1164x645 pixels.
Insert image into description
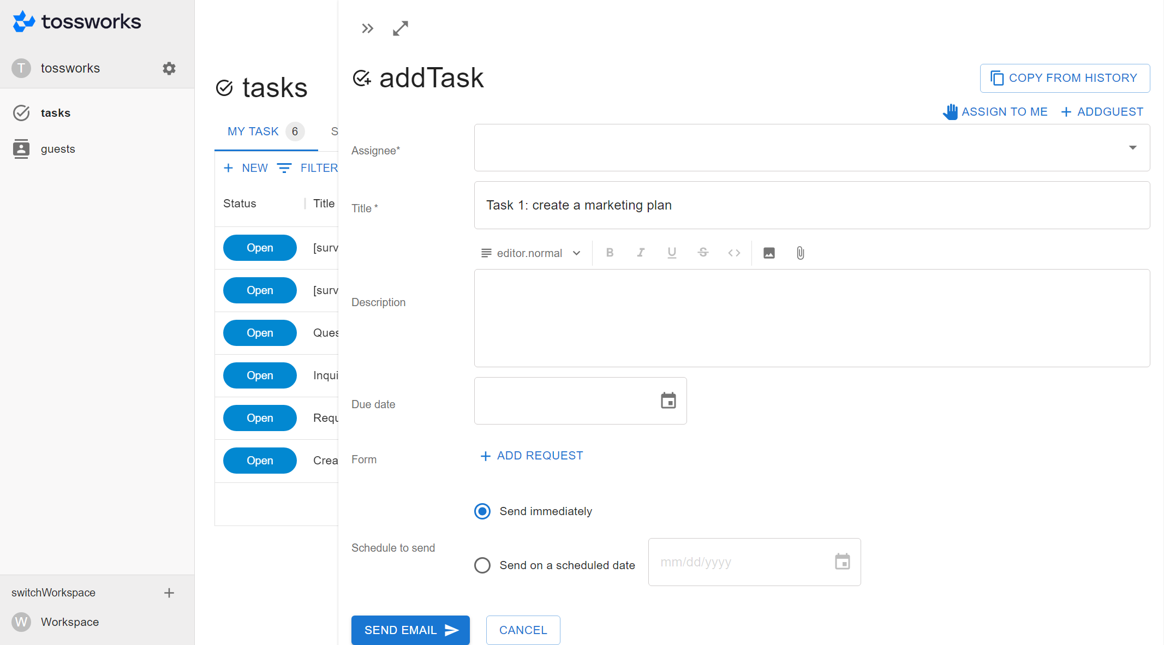tap(769, 253)
